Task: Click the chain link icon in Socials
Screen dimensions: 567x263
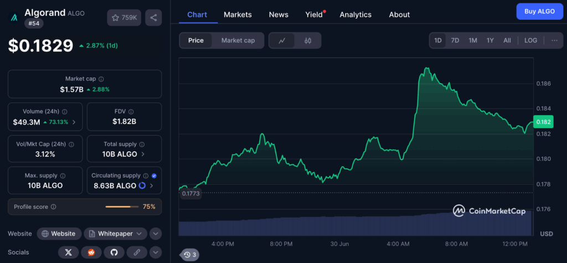Action: (x=137, y=252)
